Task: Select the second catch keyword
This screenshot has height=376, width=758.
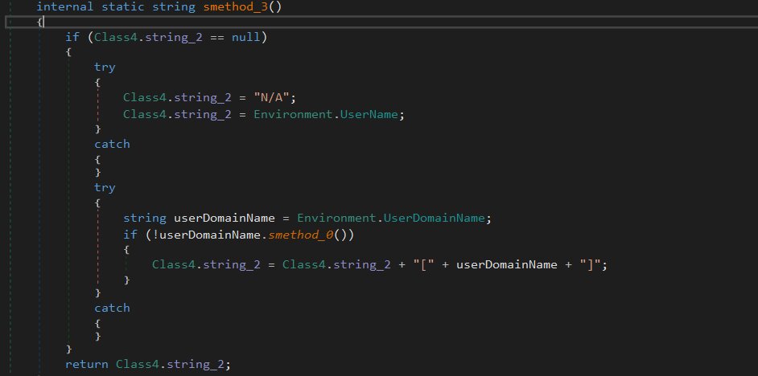Action: point(112,309)
